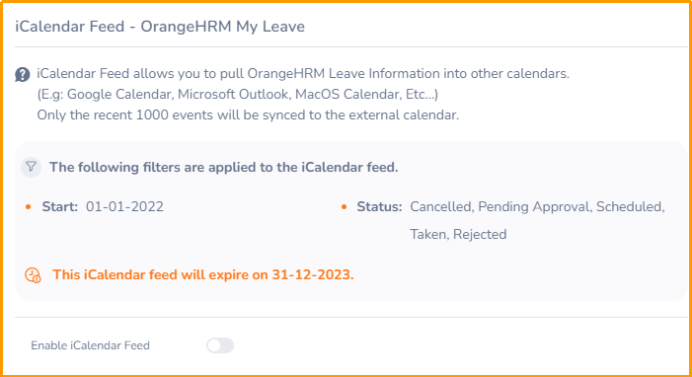Select the start date 01-01-2022
The height and width of the screenshot is (377, 692).
click(124, 206)
